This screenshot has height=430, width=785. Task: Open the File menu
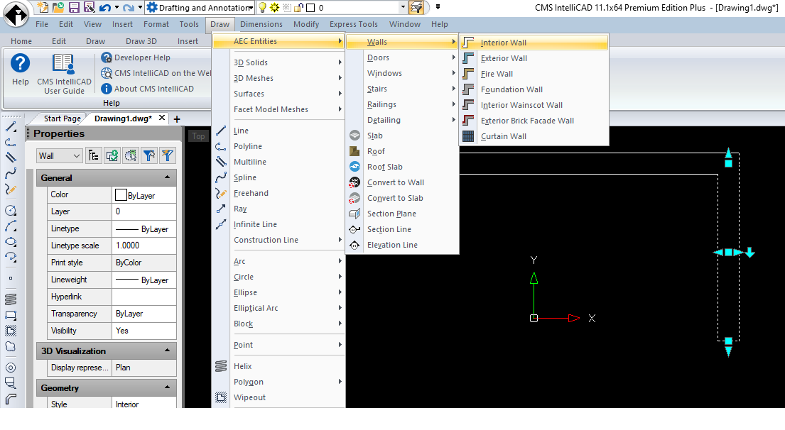pos(42,24)
